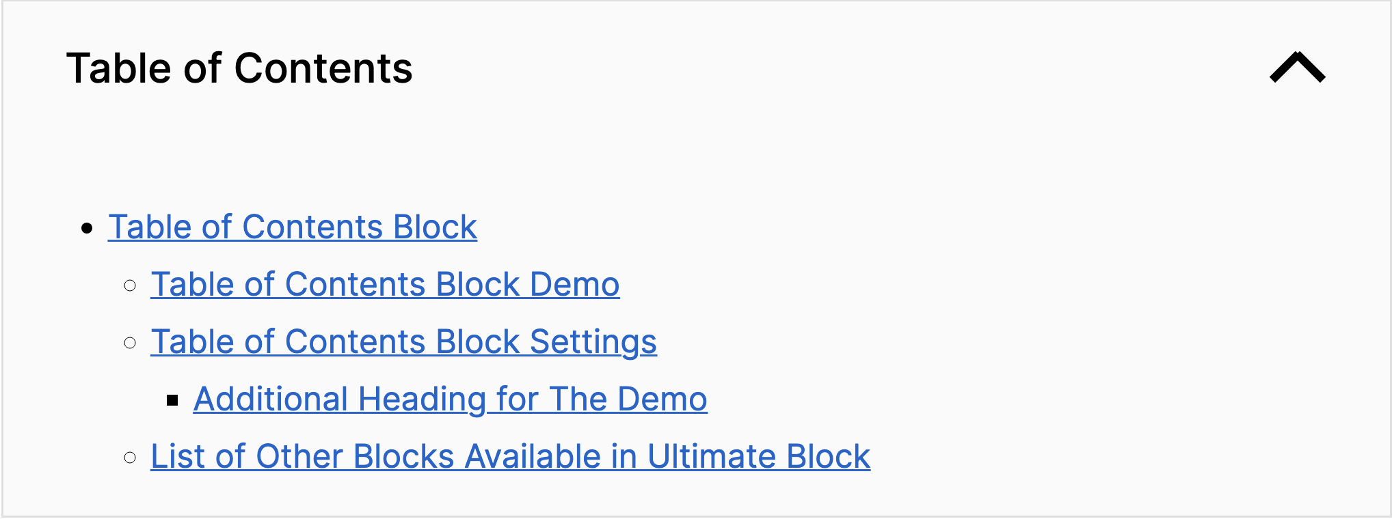Click the 'Table of Contents' heading text
The image size is (1392, 519).
[x=241, y=68]
